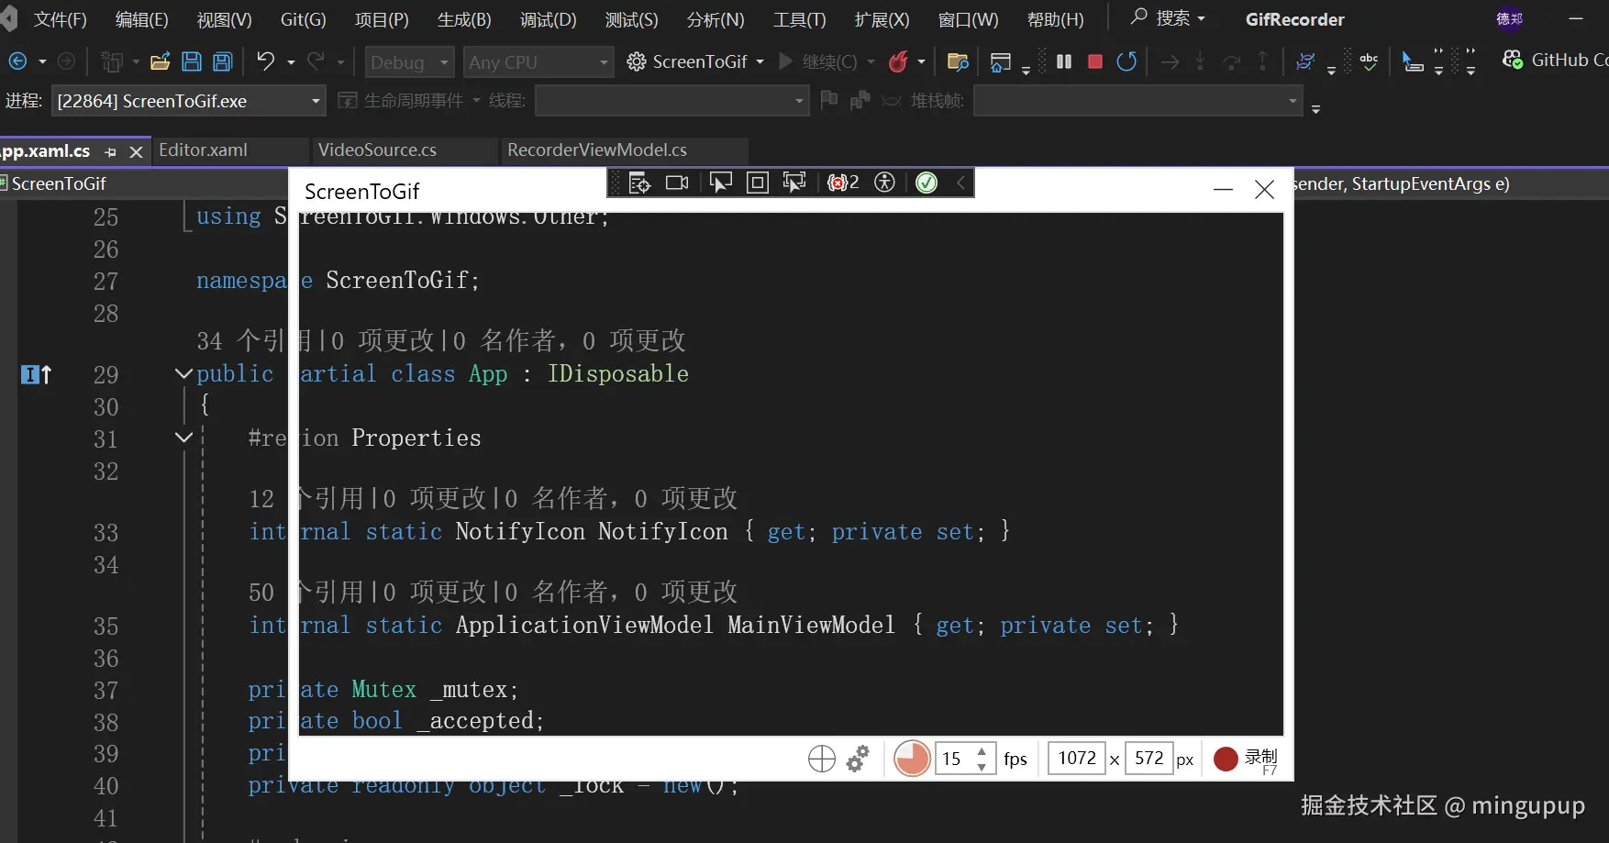Restart debugging with the circular arrow

tap(1126, 61)
